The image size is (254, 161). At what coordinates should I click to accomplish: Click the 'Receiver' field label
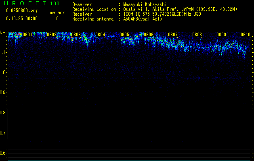(x=82, y=14)
